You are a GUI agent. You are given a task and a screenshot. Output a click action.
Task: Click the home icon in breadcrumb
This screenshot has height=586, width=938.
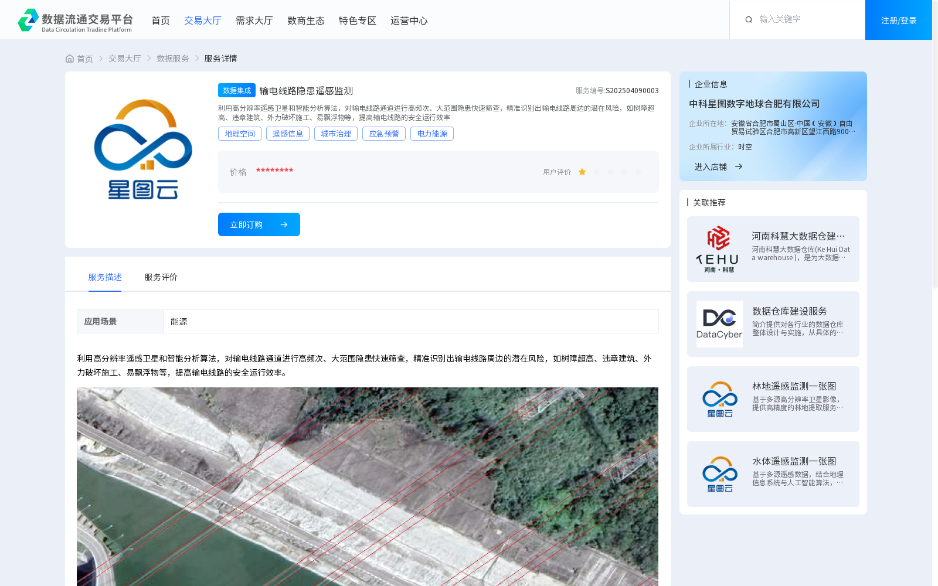(x=70, y=59)
